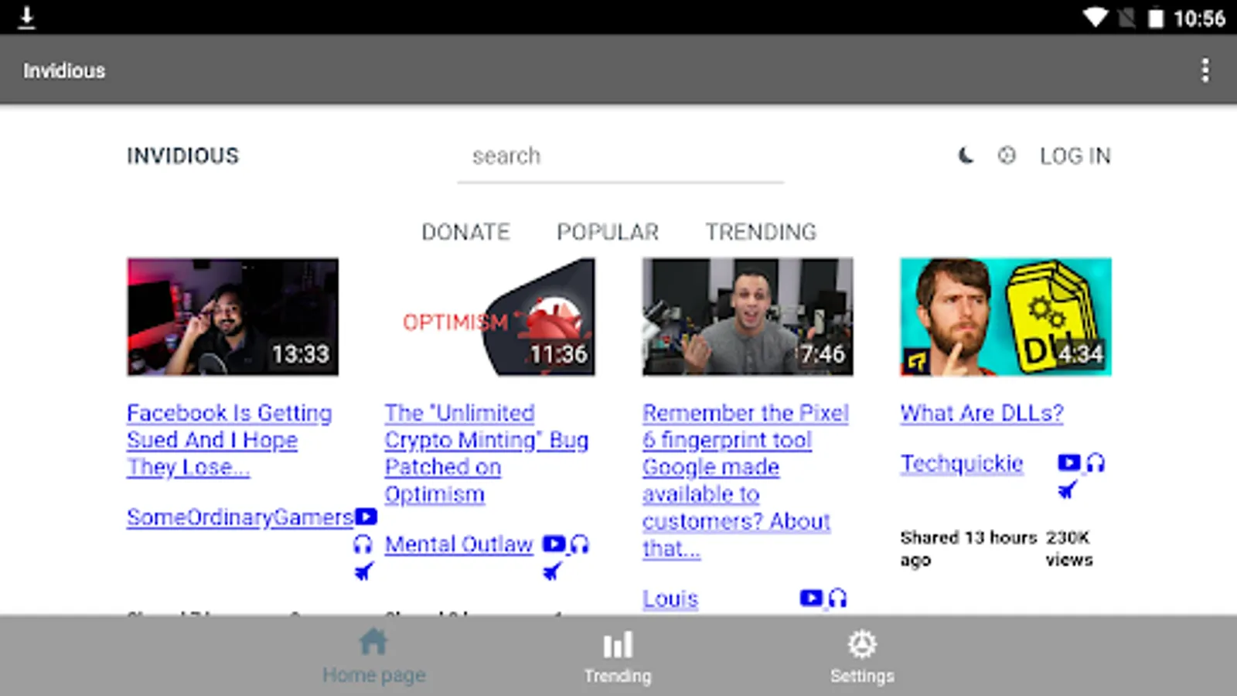
Task: Click YouTube icon next to Louis
Action: (x=811, y=598)
